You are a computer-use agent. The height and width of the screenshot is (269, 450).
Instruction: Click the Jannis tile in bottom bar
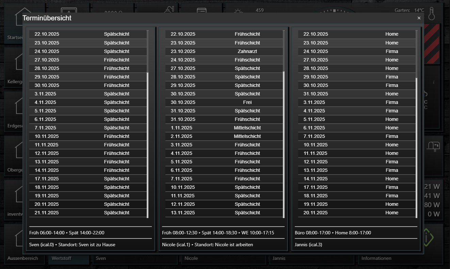[311, 258]
